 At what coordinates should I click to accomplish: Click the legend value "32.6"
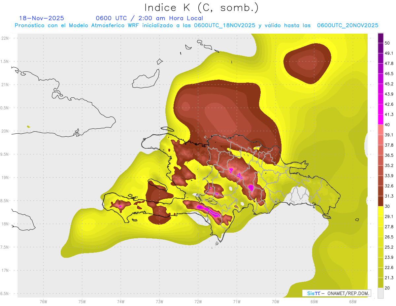[389, 186]
